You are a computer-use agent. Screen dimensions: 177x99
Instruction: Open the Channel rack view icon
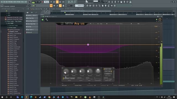[93, 5]
